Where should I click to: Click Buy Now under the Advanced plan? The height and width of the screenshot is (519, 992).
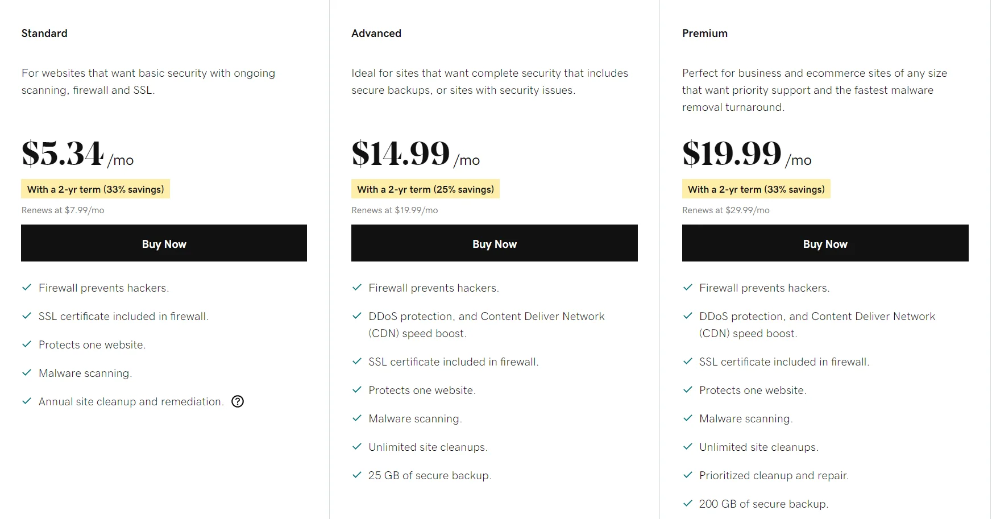[x=494, y=243]
